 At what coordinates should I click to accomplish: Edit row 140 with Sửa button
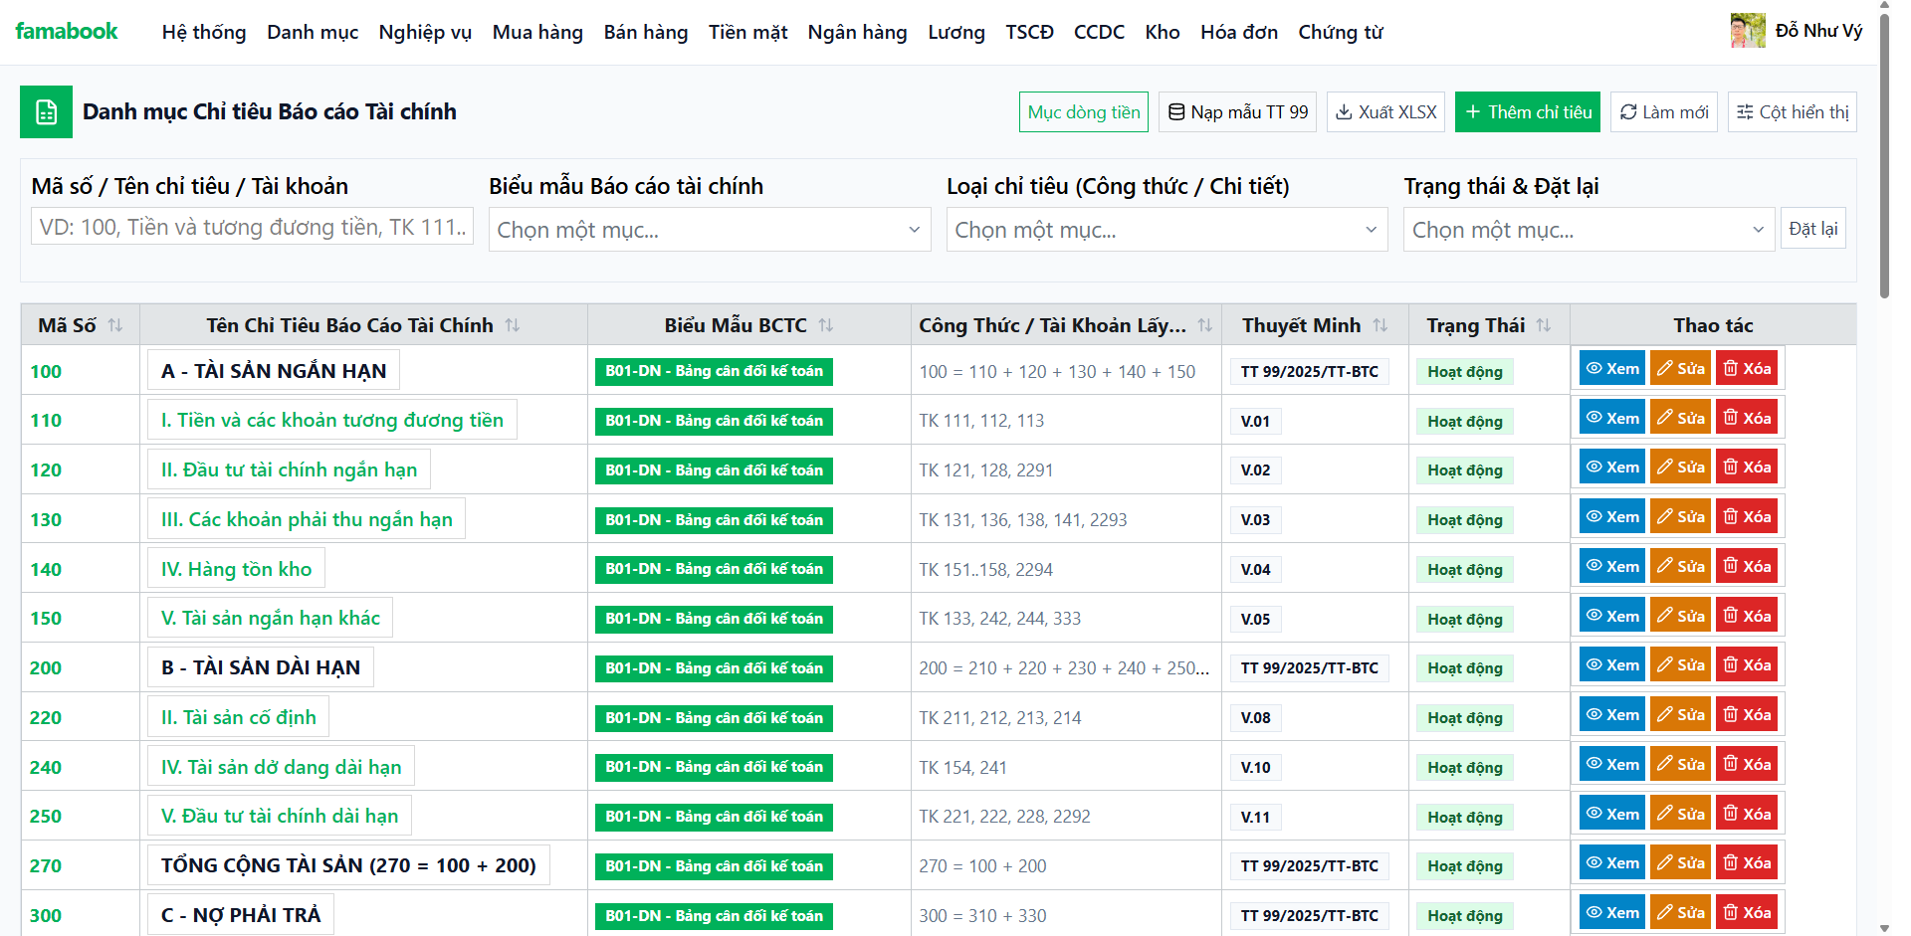pos(1680,567)
